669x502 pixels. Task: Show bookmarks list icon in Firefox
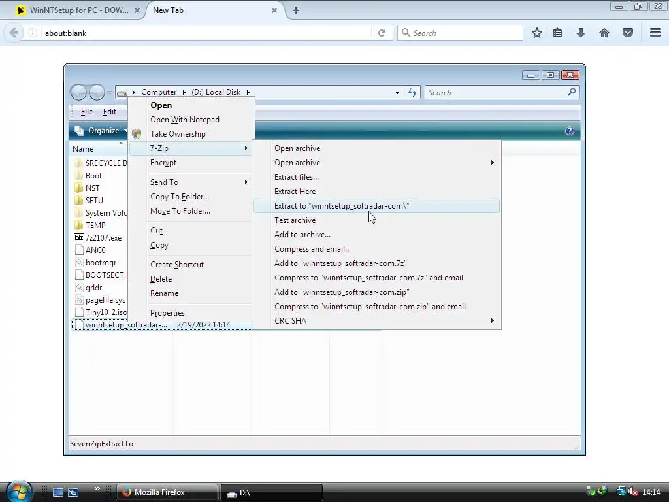557,33
